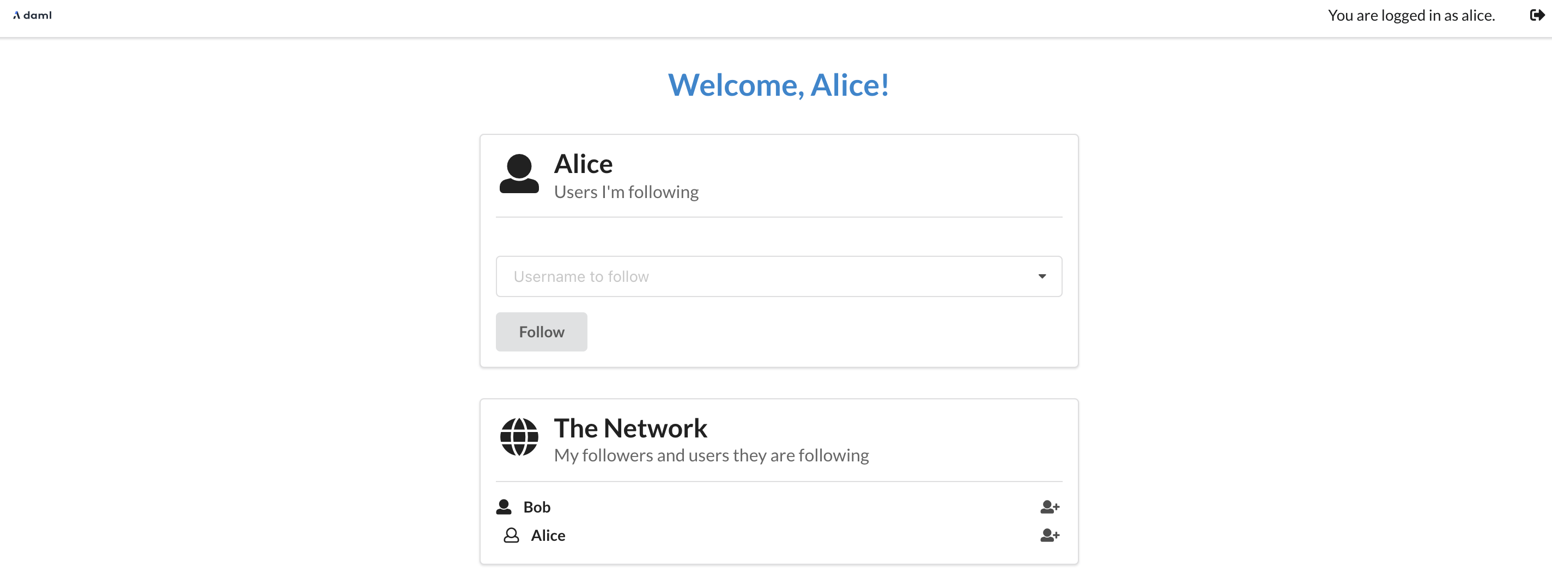This screenshot has width=1552, height=580.
Task: Click the outline user icon next to Alice
Action: (512, 535)
